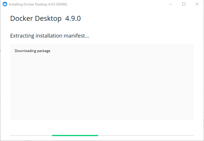Click the build number (80466) in title bar
The height and width of the screenshot is (141, 204).
tap(61, 4)
